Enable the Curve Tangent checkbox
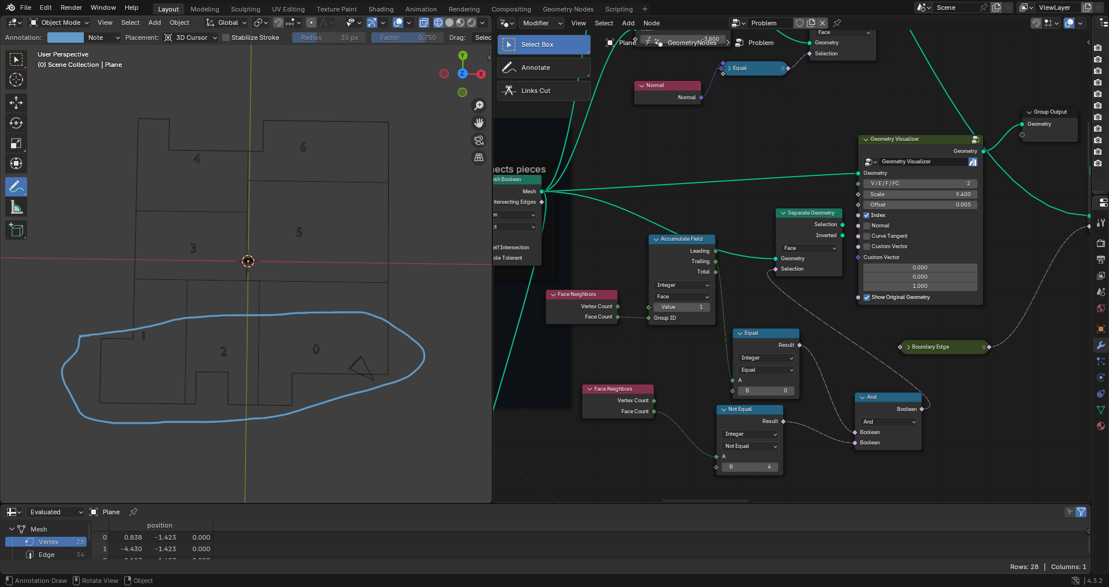 (866, 236)
